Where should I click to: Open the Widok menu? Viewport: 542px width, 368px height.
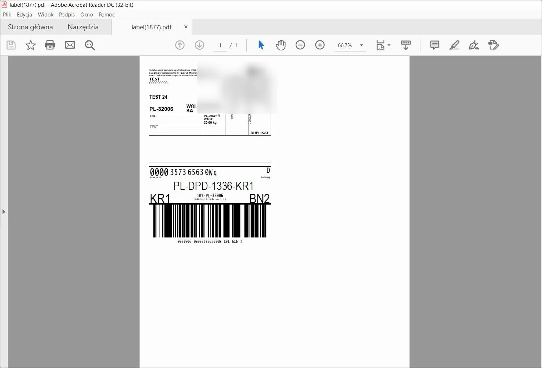(45, 15)
